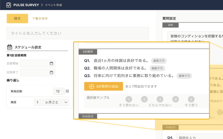Viewport: 223px width, 139px height.
Task: Select sample choice 3 どちらでもない
Action: (x=160, y=99)
